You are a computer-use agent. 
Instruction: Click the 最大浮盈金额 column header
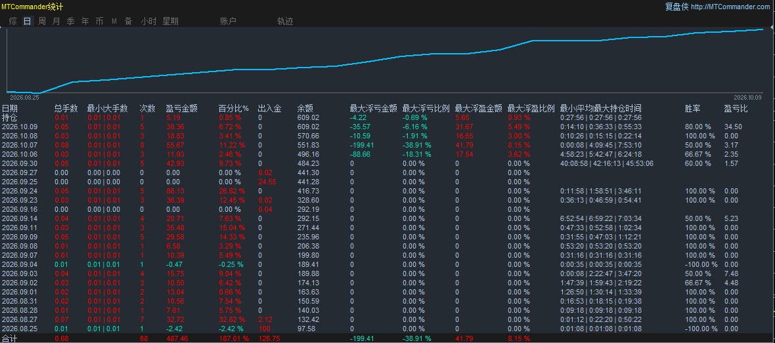tap(478, 109)
